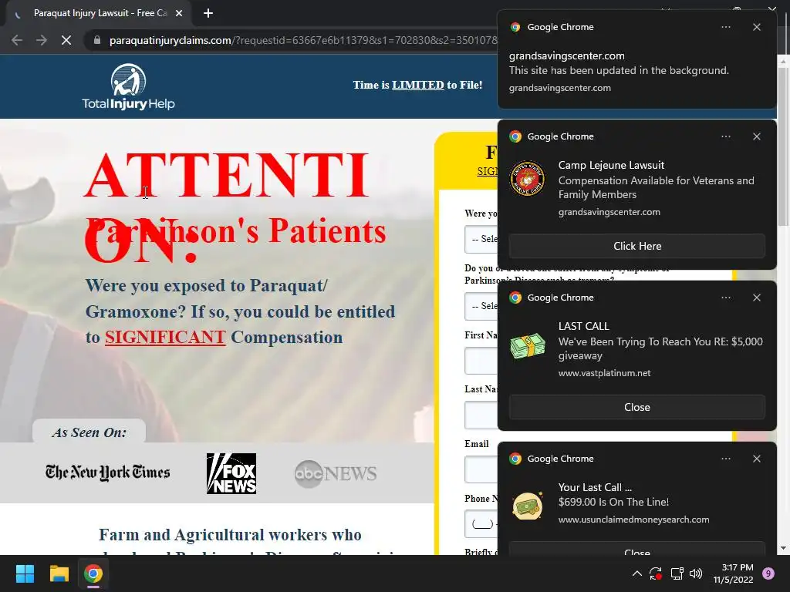Click the Last Name input field
790x592 pixels.
(481, 415)
